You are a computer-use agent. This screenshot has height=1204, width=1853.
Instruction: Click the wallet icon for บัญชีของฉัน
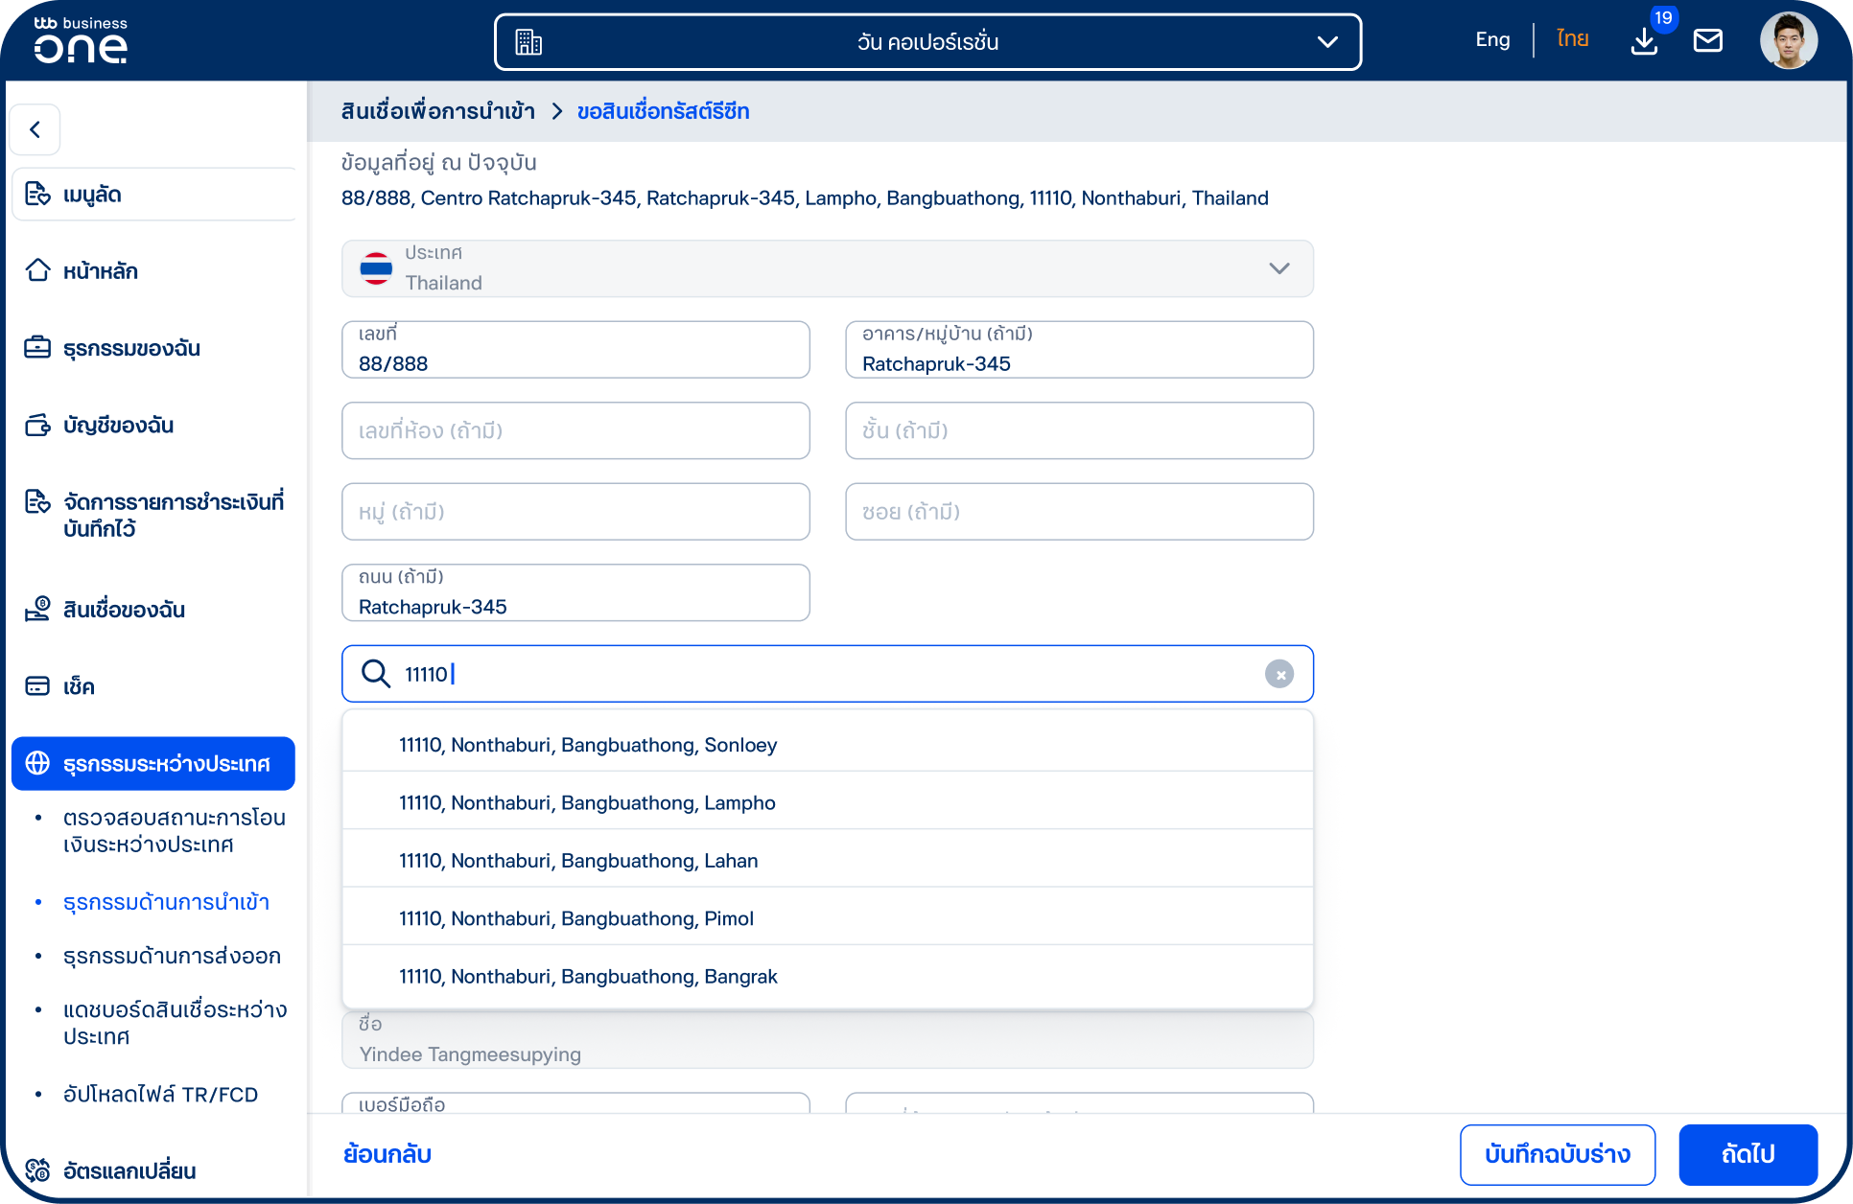37,425
